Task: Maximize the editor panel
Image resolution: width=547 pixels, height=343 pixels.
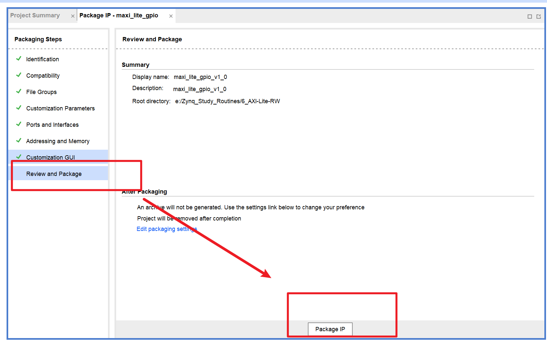Action: [x=530, y=16]
